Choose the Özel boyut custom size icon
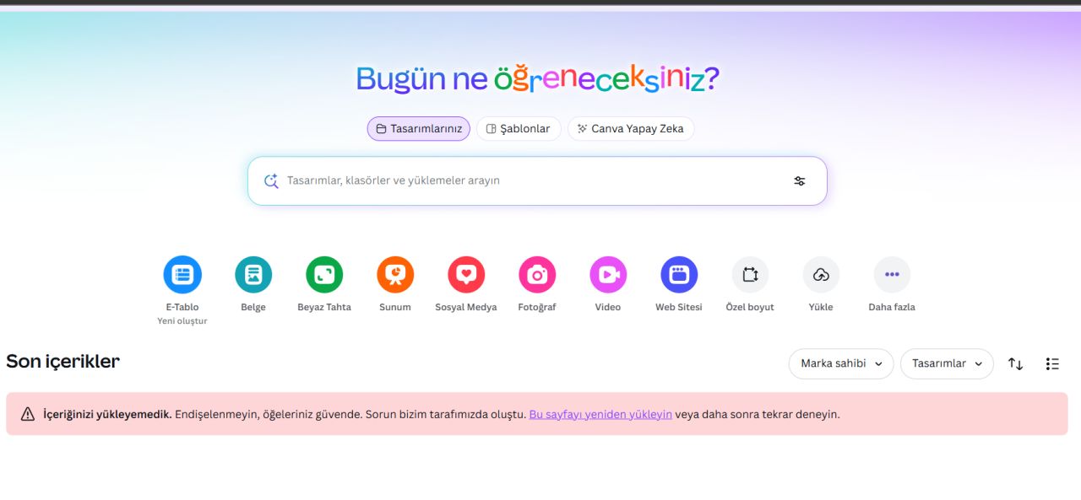This screenshot has height=500, width=1081. tap(750, 275)
